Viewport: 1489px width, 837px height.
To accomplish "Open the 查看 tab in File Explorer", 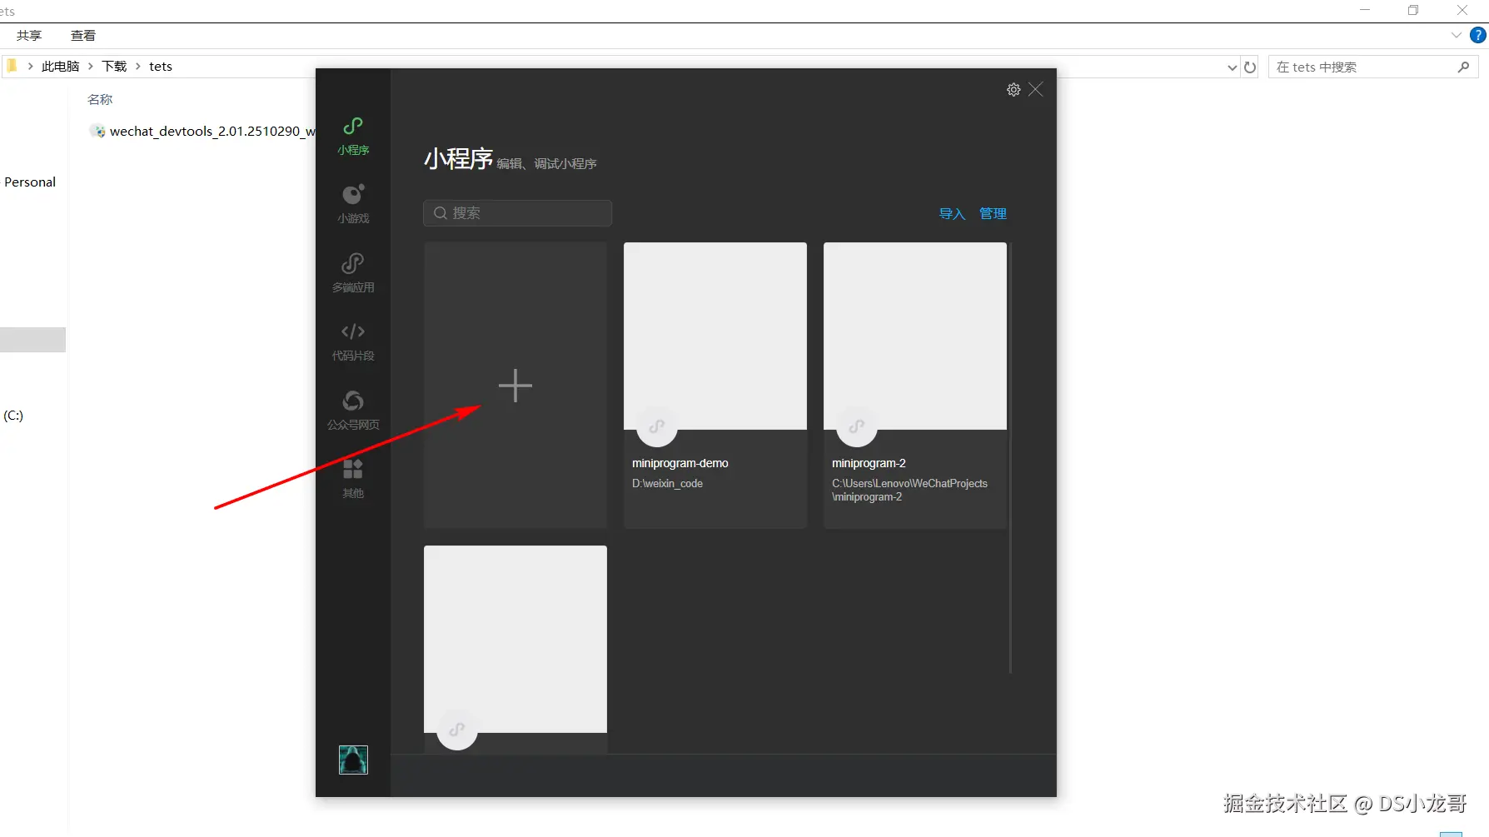I will [x=83, y=36].
